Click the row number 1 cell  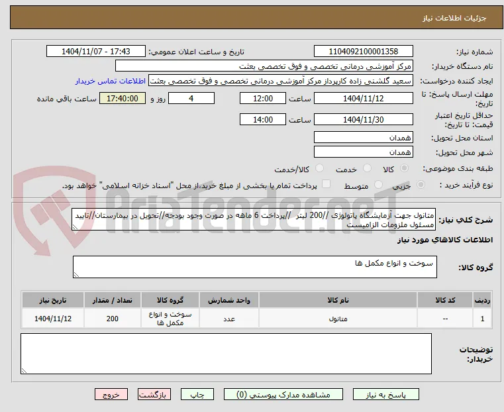point(482,319)
